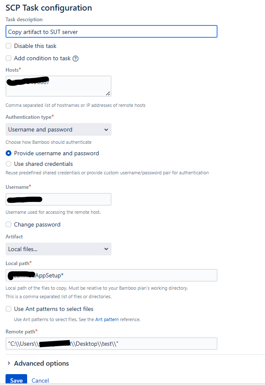Click the Cancel link

click(x=40, y=380)
